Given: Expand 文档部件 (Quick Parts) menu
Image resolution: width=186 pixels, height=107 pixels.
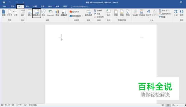Looking at the screenshot, I should coord(142,13).
